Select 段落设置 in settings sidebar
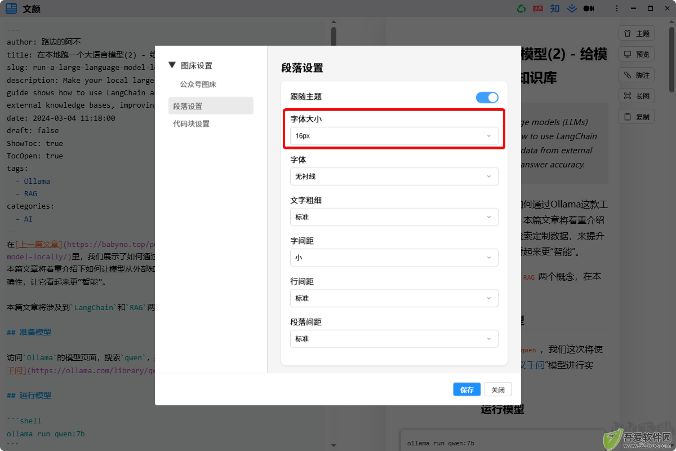 coord(211,106)
